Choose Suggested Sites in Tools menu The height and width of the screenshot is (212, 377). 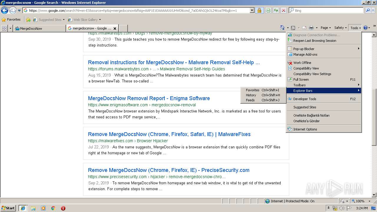(324, 107)
